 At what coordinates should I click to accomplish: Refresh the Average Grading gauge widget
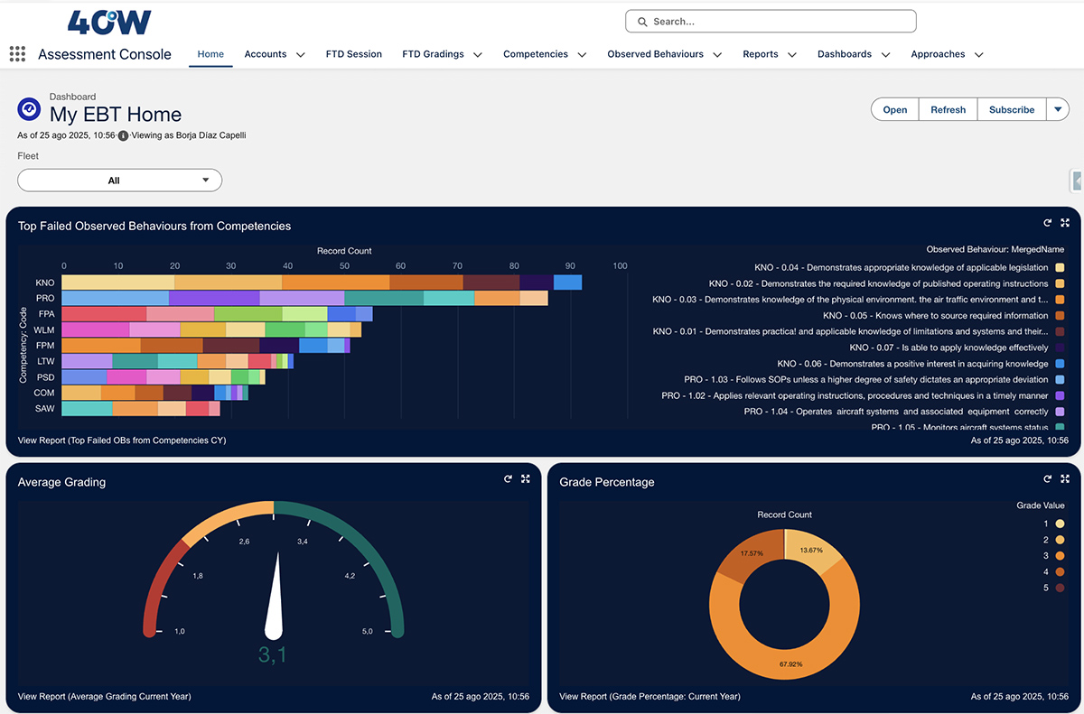(x=509, y=479)
